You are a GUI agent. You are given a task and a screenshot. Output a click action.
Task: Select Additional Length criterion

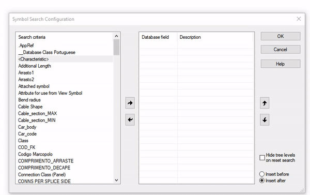tap(65, 66)
